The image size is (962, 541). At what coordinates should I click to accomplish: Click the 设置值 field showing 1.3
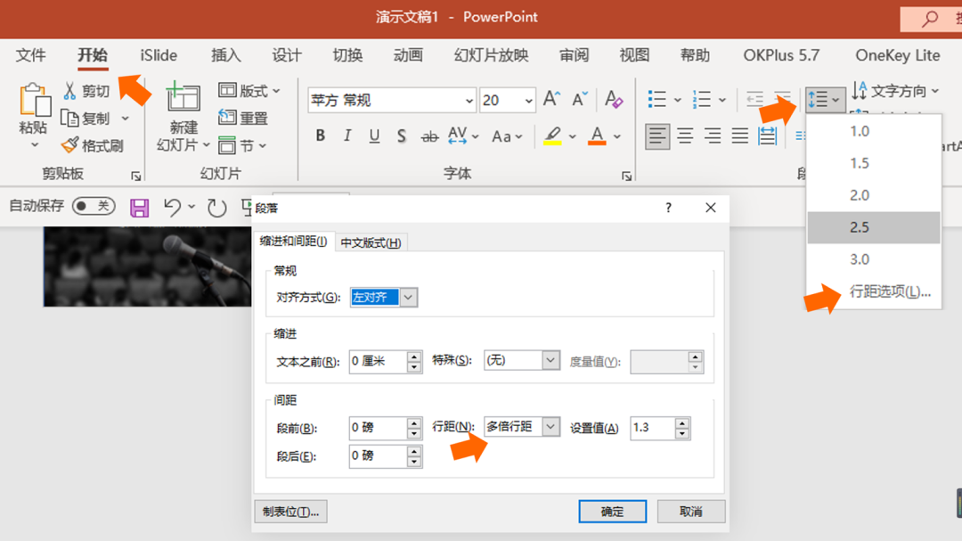coord(653,427)
